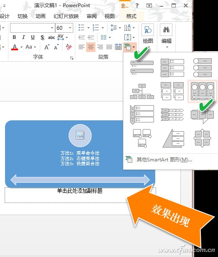Select Align Left paragraph button
This screenshot has width=218, height=257.
click(81, 47)
